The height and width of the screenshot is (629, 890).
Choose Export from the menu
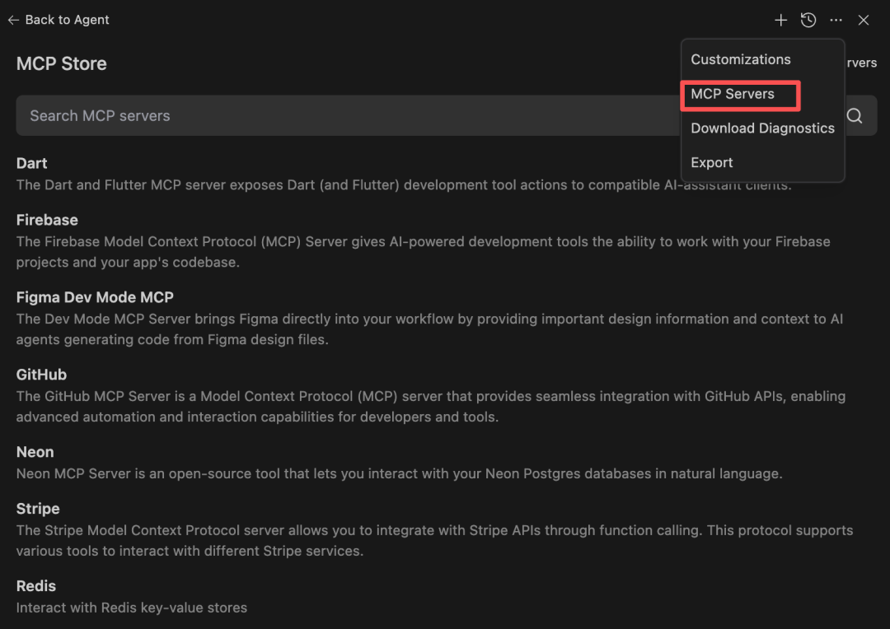(711, 163)
